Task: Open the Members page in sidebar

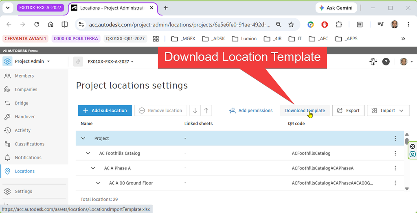Action: (x=24, y=76)
